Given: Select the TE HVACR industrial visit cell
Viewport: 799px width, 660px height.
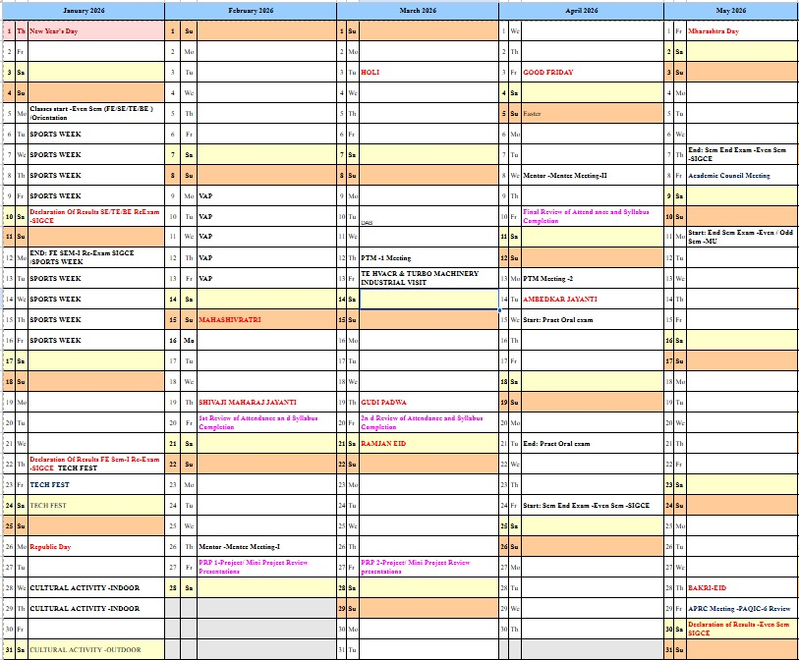Looking at the screenshot, I should (x=428, y=278).
